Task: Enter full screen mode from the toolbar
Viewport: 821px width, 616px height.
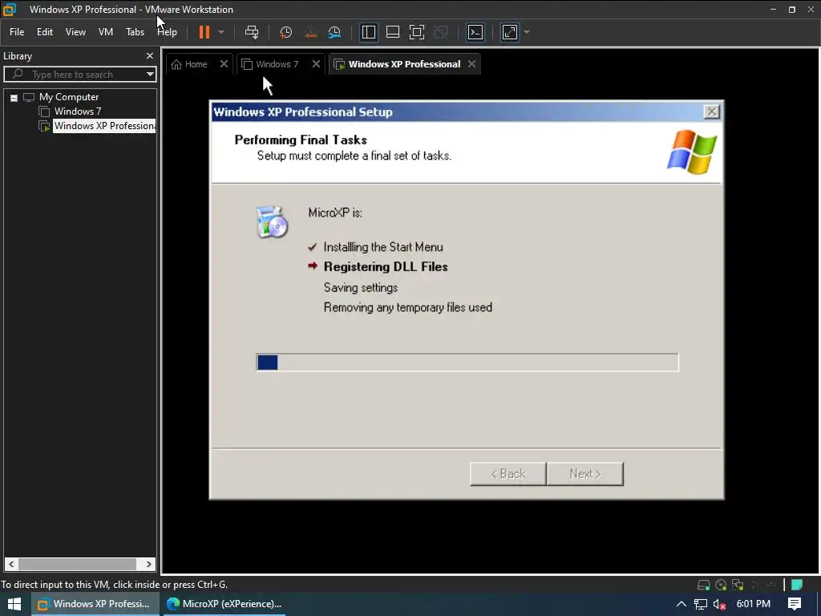Action: point(417,32)
